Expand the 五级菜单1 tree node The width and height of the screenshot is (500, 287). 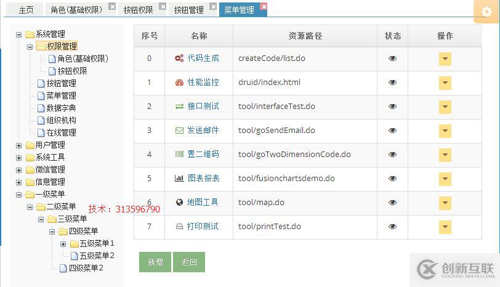63,244
